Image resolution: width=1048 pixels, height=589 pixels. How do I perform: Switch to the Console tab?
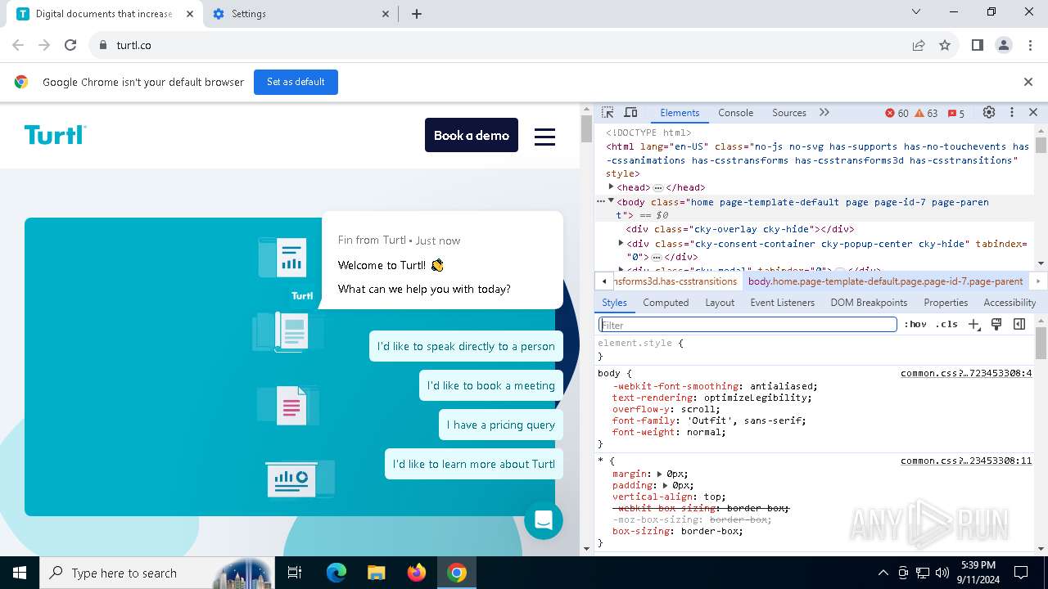(x=735, y=113)
